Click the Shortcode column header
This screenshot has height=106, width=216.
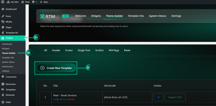click(x=110, y=86)
